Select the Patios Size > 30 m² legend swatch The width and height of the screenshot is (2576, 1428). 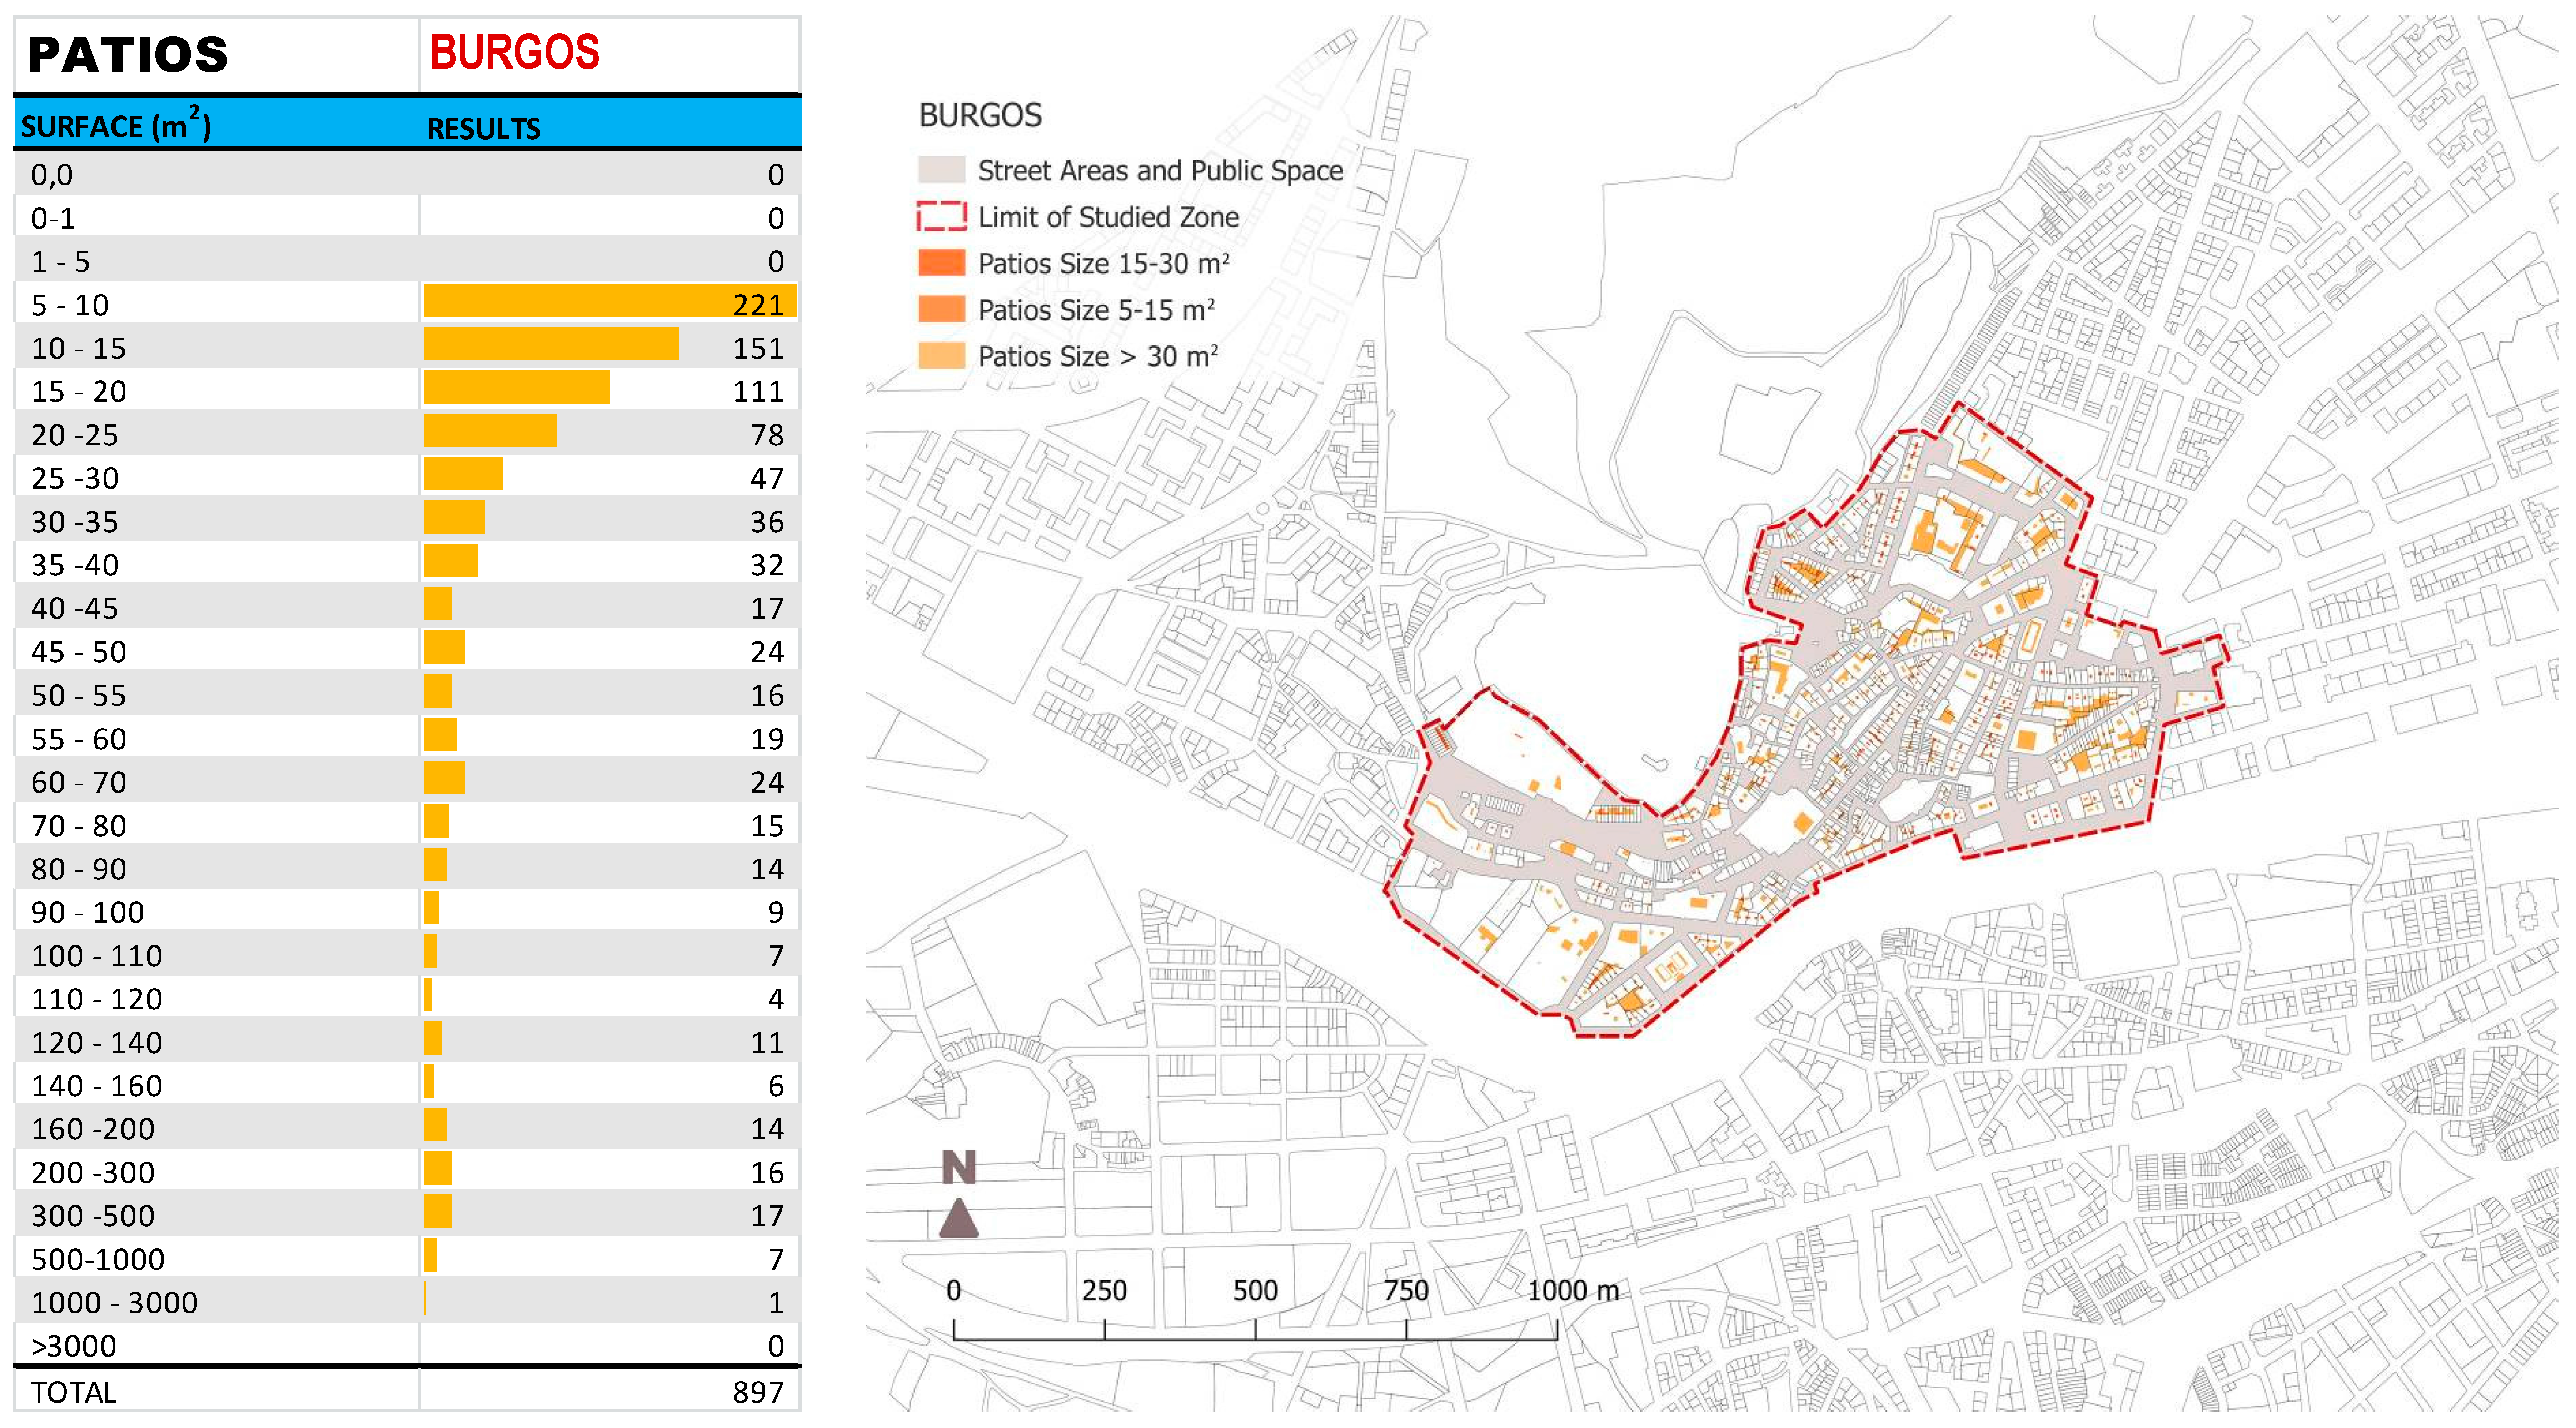(941, 356)
